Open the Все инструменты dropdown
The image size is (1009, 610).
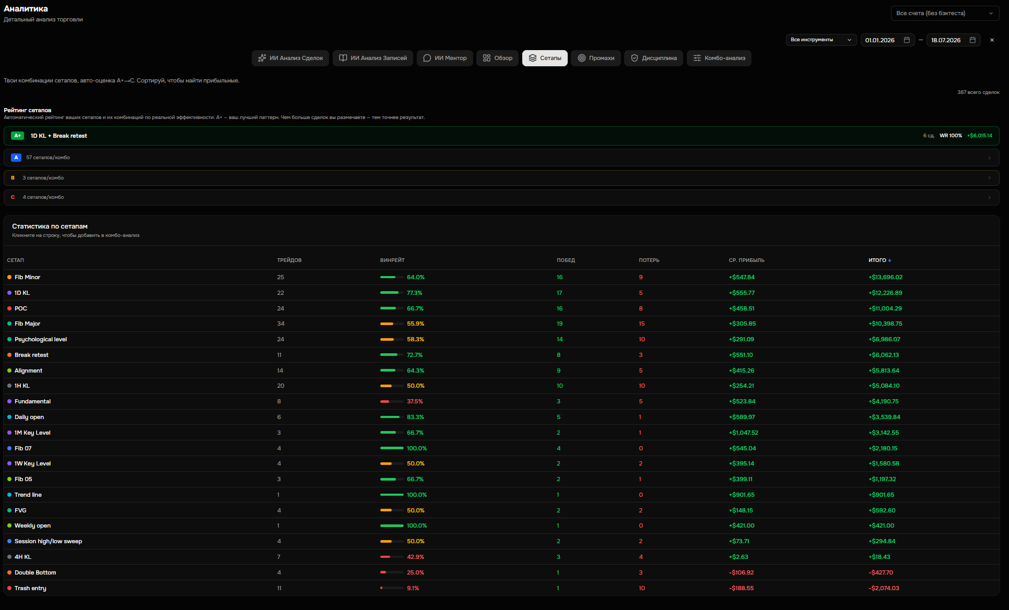click(821, 40)
